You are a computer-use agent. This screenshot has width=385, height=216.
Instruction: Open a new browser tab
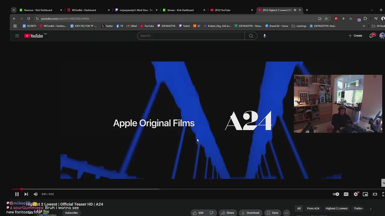point(307,10)
